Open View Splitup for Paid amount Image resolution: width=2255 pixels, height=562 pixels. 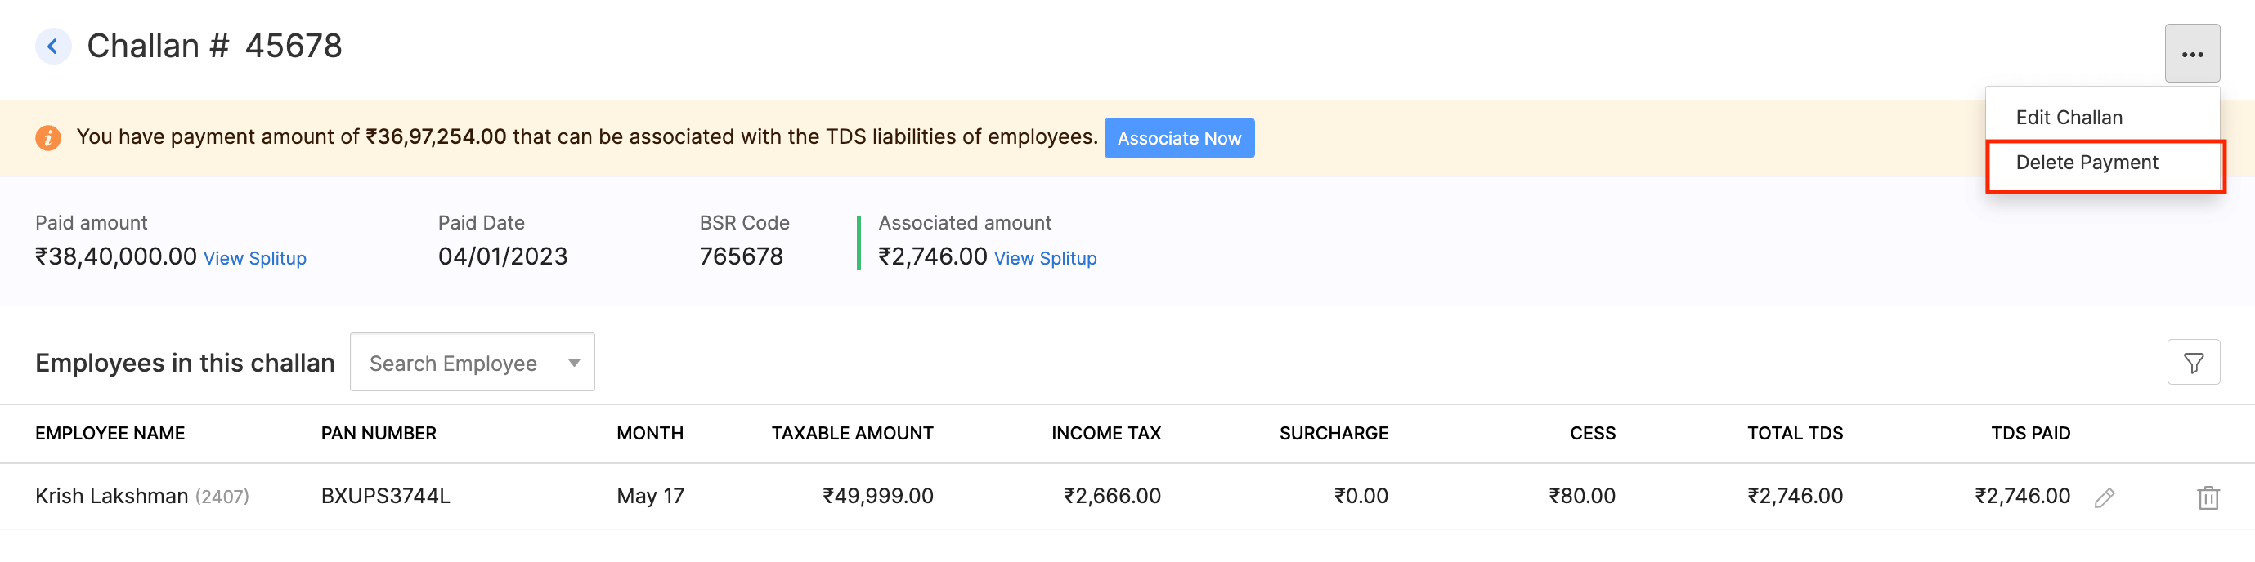pyautogui.click(x=255, y=259)
